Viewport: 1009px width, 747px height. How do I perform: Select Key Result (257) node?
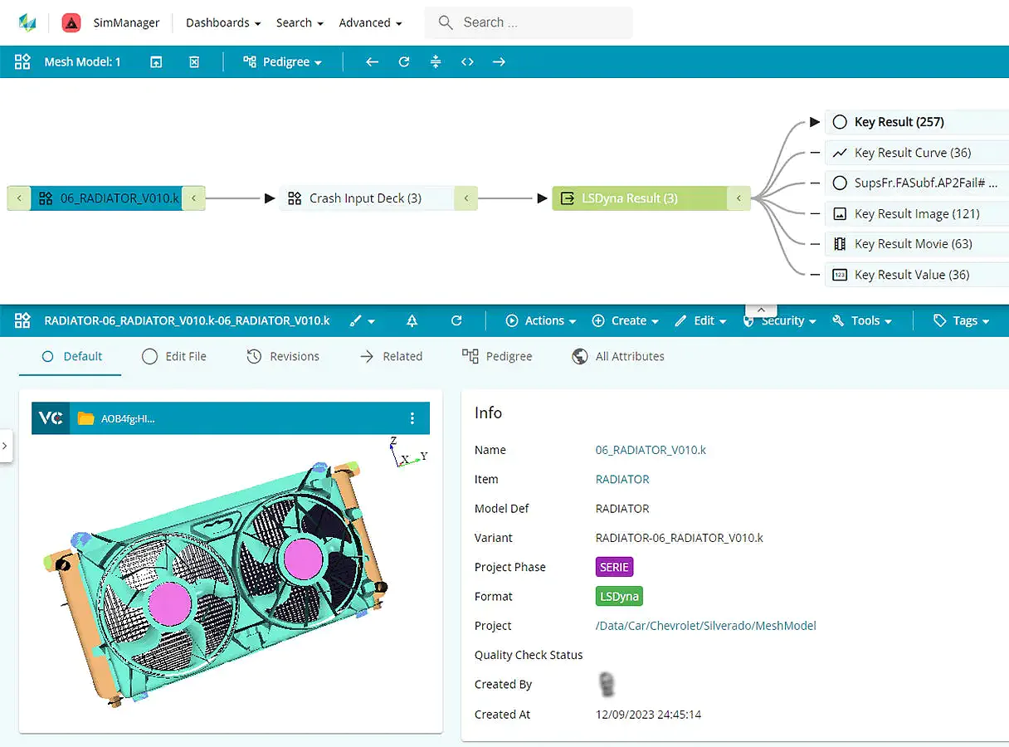[916, 122]
